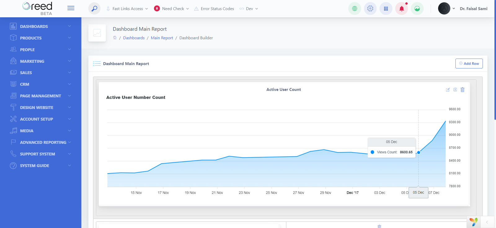Click the 05 Dec x-axis tooltip label
496x228 pixels.
pyautogui.click(x=418, y=193)
